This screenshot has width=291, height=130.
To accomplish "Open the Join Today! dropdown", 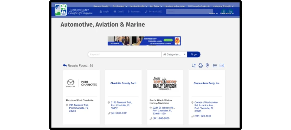I will click(156, 6).
